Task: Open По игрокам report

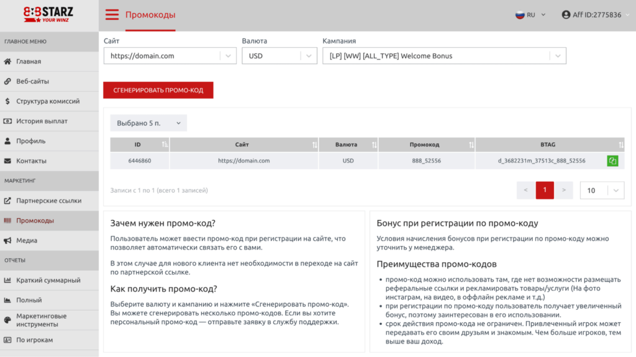Action: 49,340
